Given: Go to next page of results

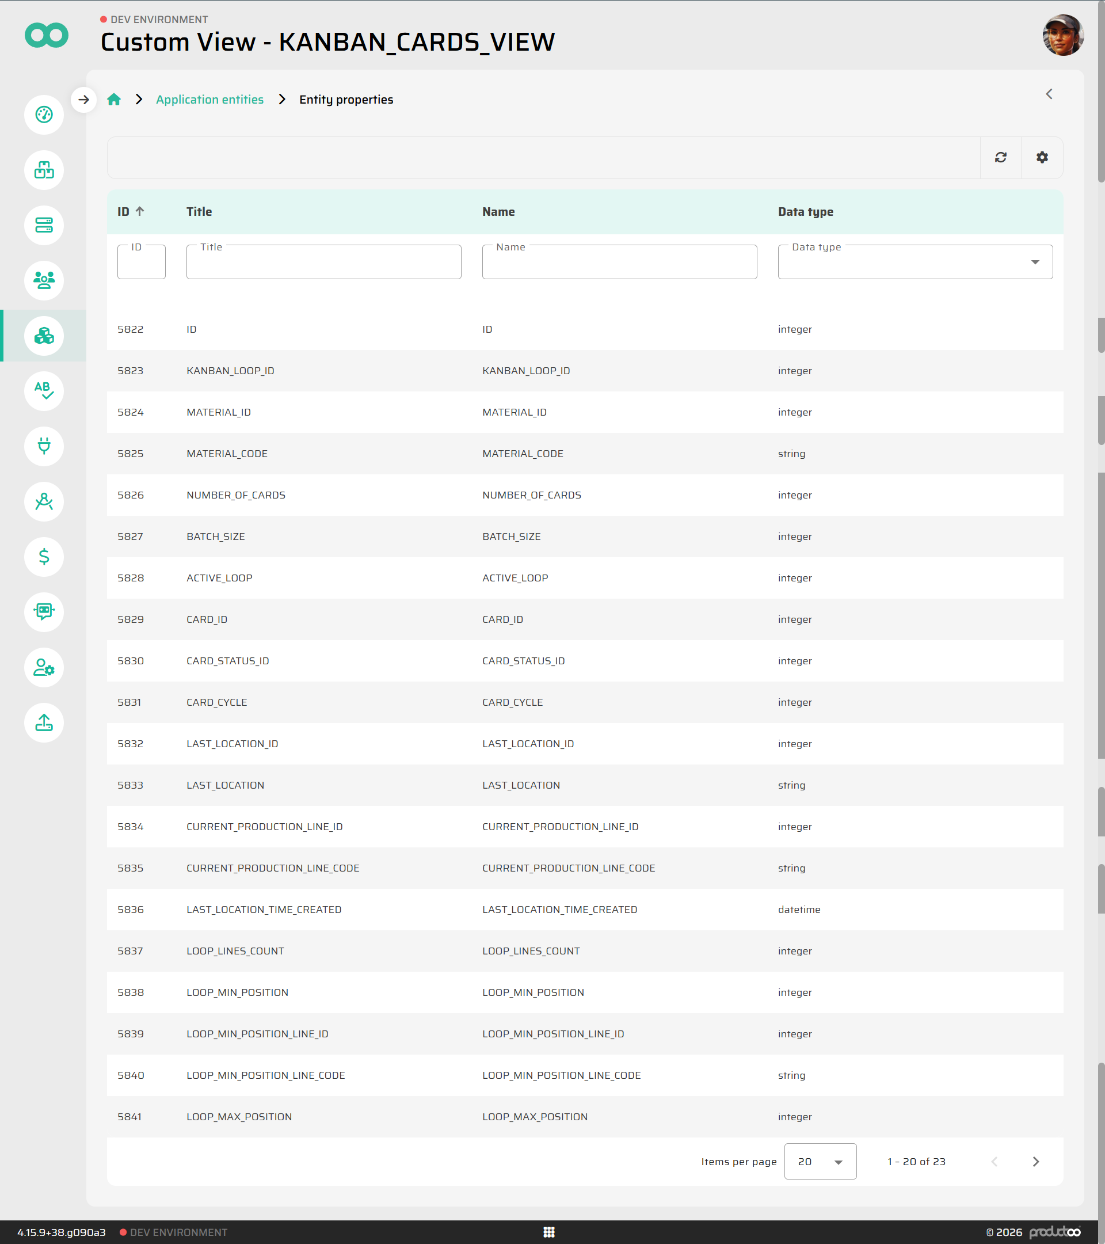Looking at the screenshot, I should tap(1035, 1161).
